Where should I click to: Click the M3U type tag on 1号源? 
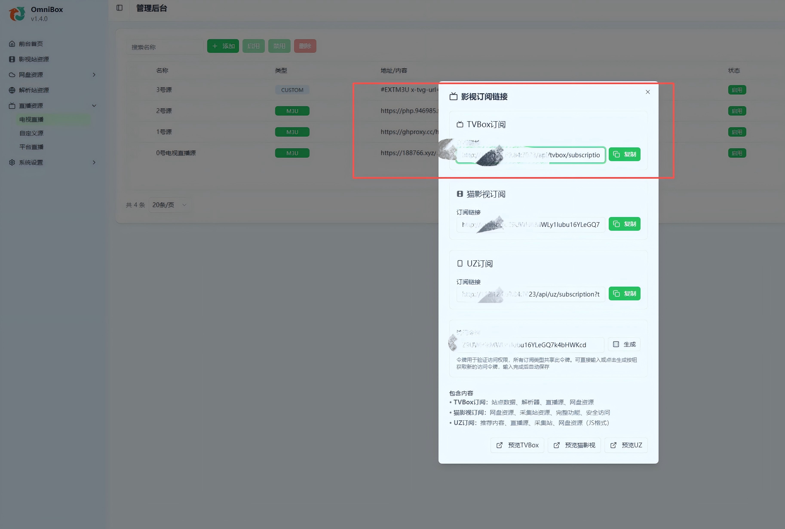click(x=292, y=132)
